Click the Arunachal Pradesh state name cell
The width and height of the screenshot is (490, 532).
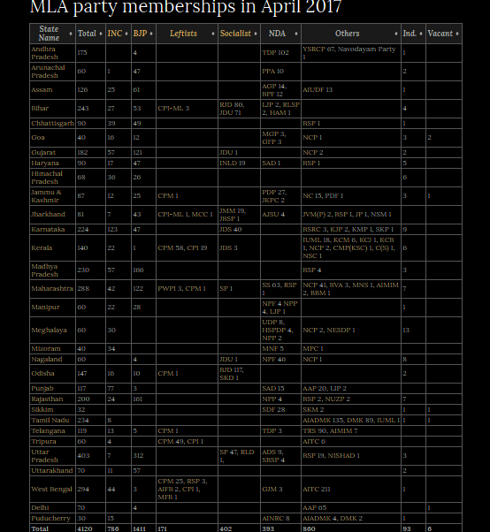(x=52, y=72)
